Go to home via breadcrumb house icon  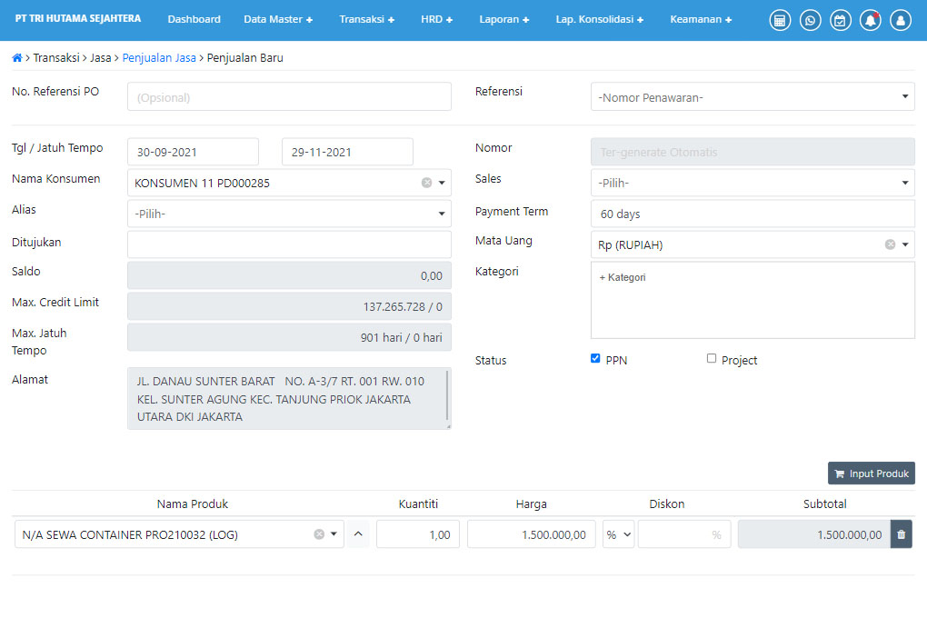[x=17, y=58]
